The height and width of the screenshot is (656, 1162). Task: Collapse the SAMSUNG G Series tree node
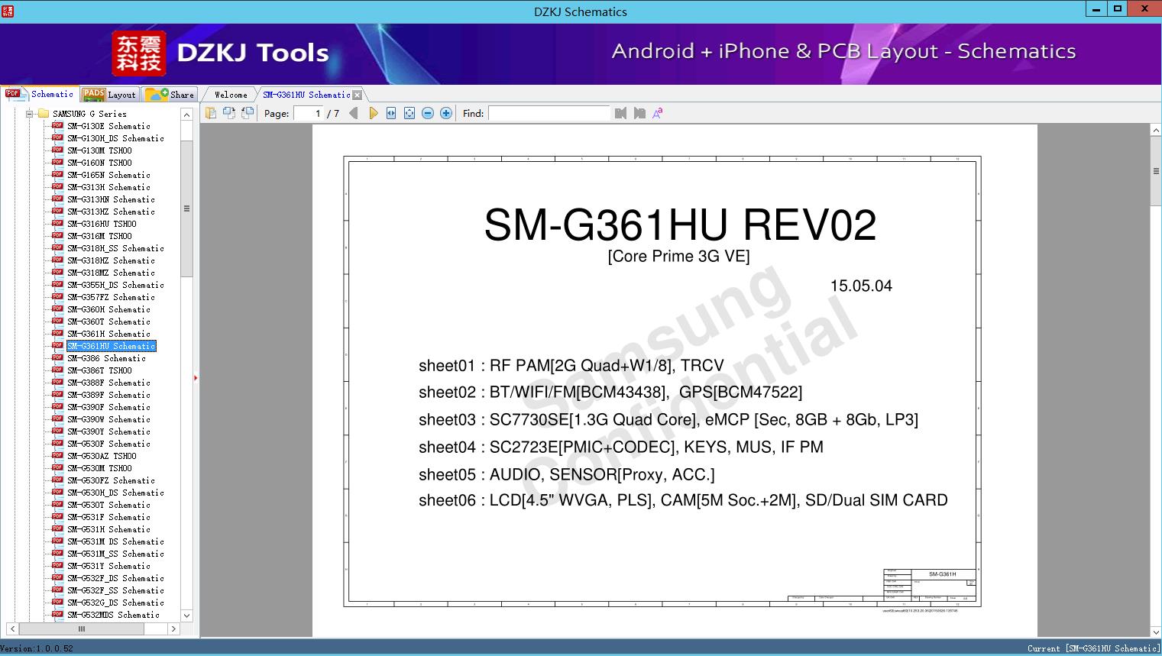pos(30,114)
